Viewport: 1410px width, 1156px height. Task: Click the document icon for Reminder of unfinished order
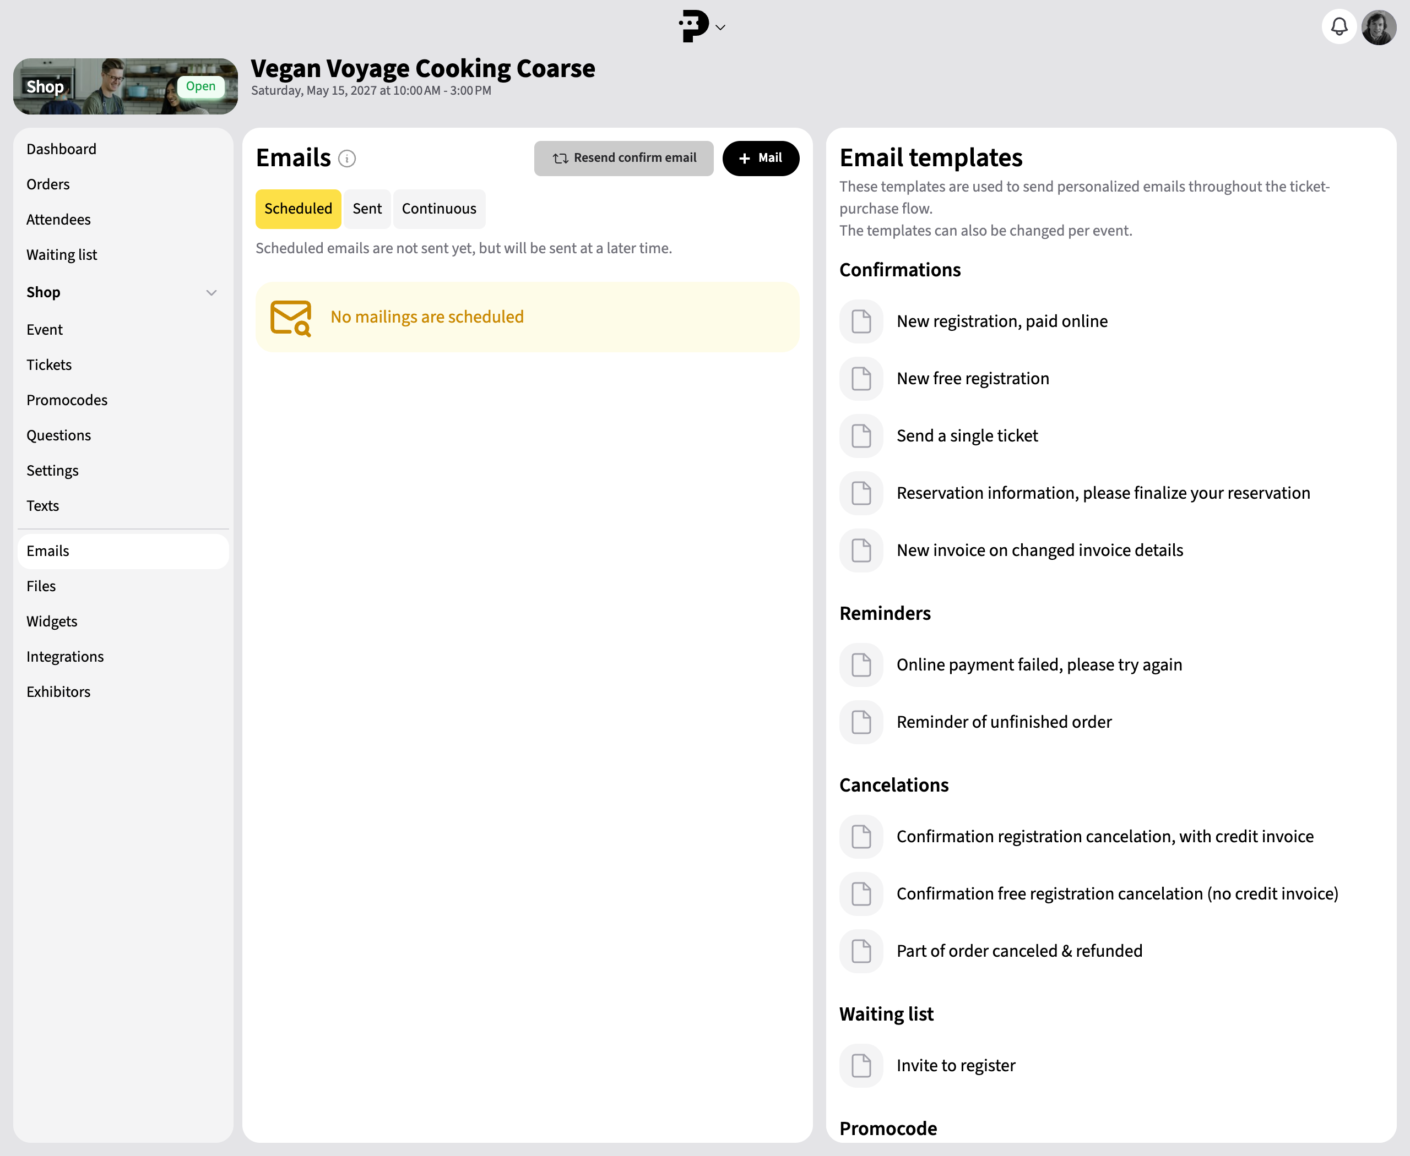tap(861, 722)
